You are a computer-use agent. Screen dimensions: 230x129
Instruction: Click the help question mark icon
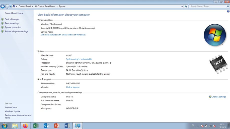pos(228,11)
